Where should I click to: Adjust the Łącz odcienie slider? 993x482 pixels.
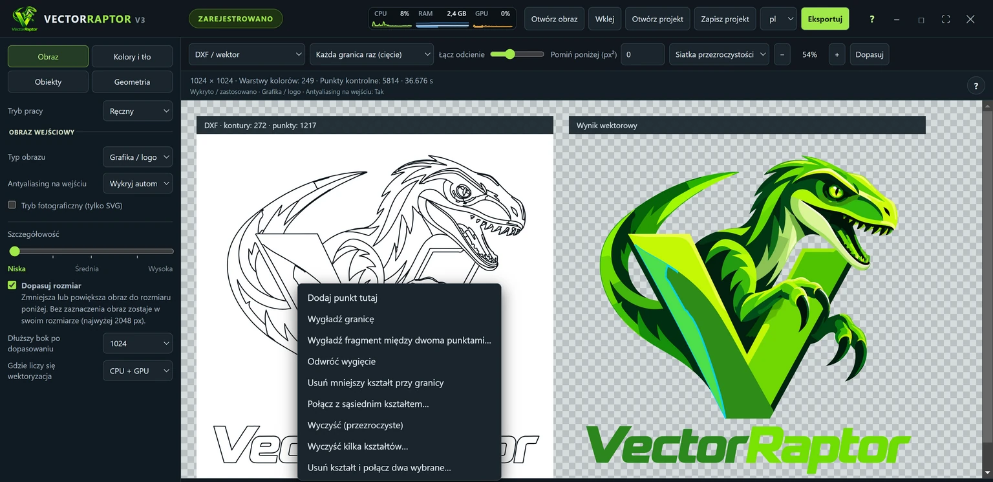point(517,54)
